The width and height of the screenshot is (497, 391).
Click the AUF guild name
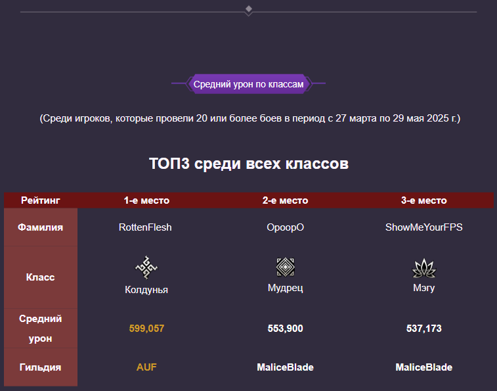pyautogui.click(x=146, y=367)
